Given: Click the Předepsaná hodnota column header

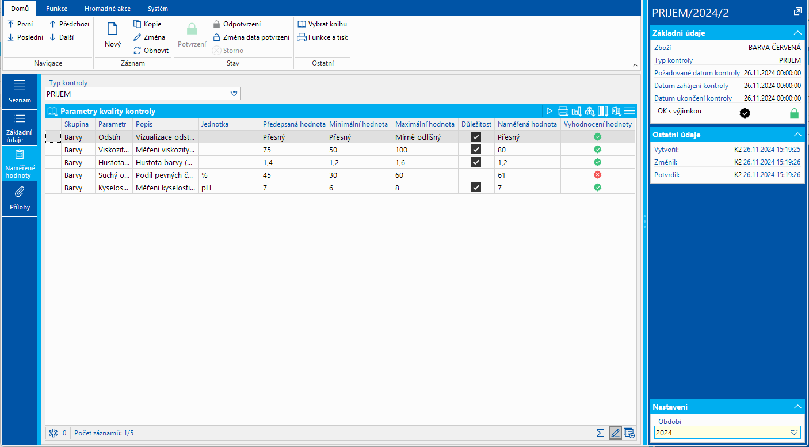Looking at the screenshot, I should pyautogui.click(x=293, y=124).
